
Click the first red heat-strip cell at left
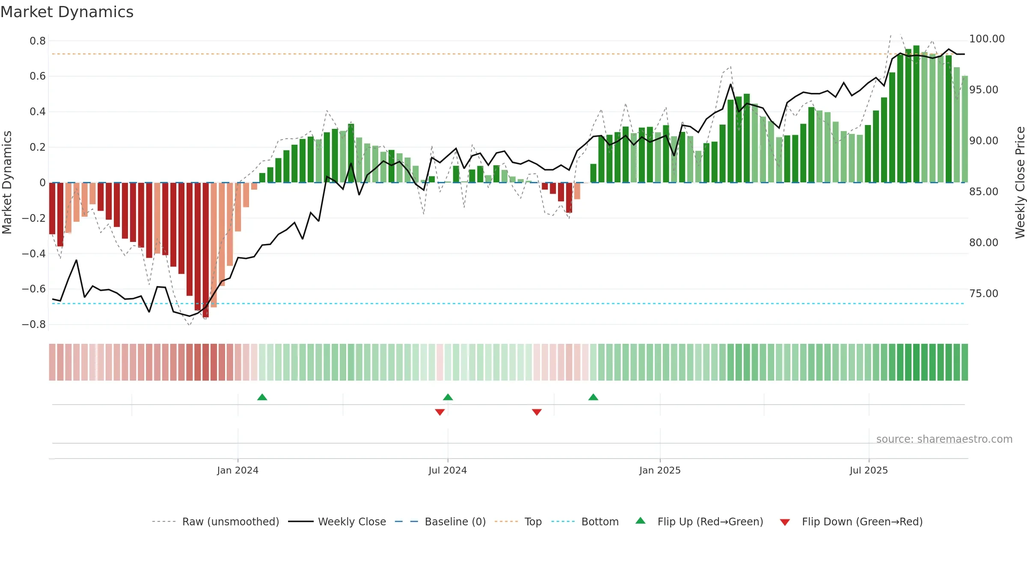[x=52, y=362]
